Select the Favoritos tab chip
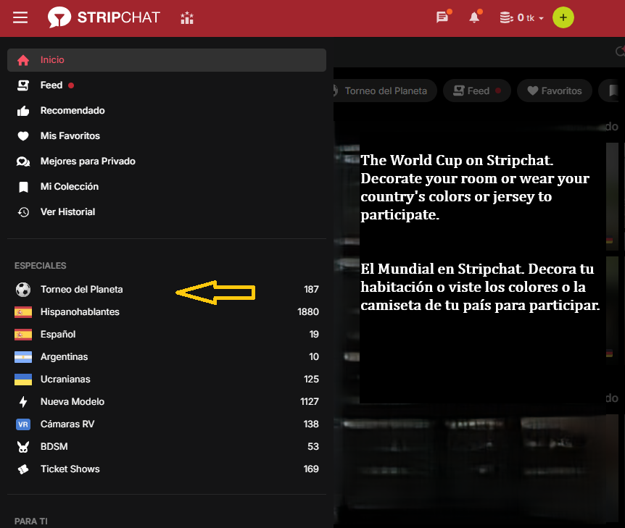 point(555,91)
